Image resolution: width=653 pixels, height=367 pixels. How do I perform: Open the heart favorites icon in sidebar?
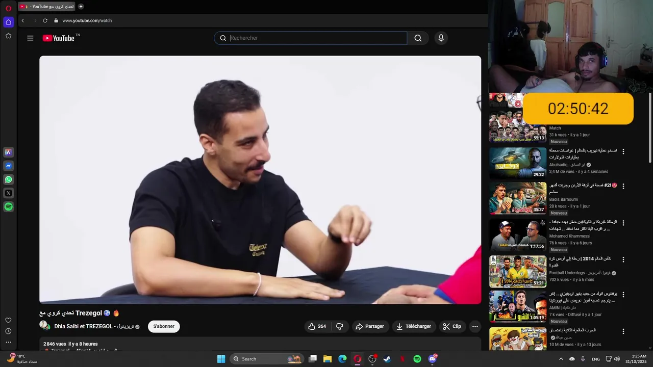click(8, 320)
